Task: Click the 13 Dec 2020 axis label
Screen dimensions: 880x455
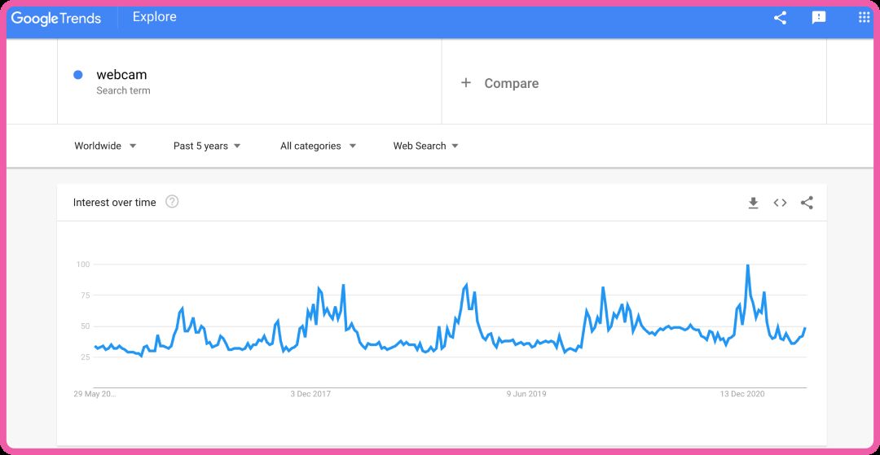Action: pyautogui.click(x=742, y=394)
